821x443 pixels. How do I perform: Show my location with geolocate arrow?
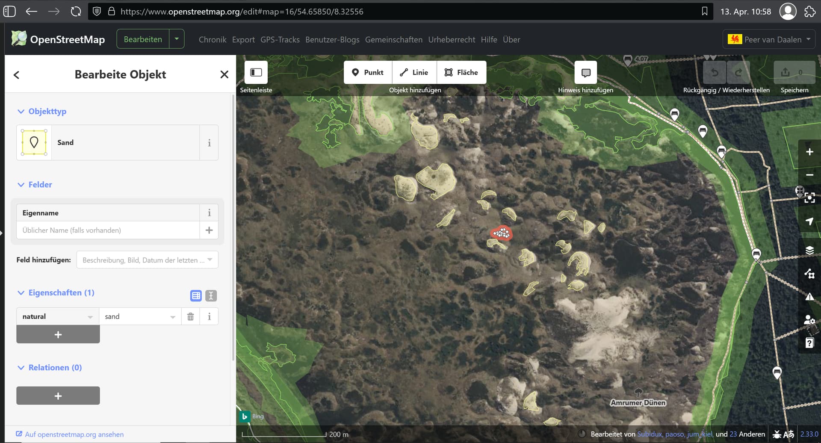[809, 221]
